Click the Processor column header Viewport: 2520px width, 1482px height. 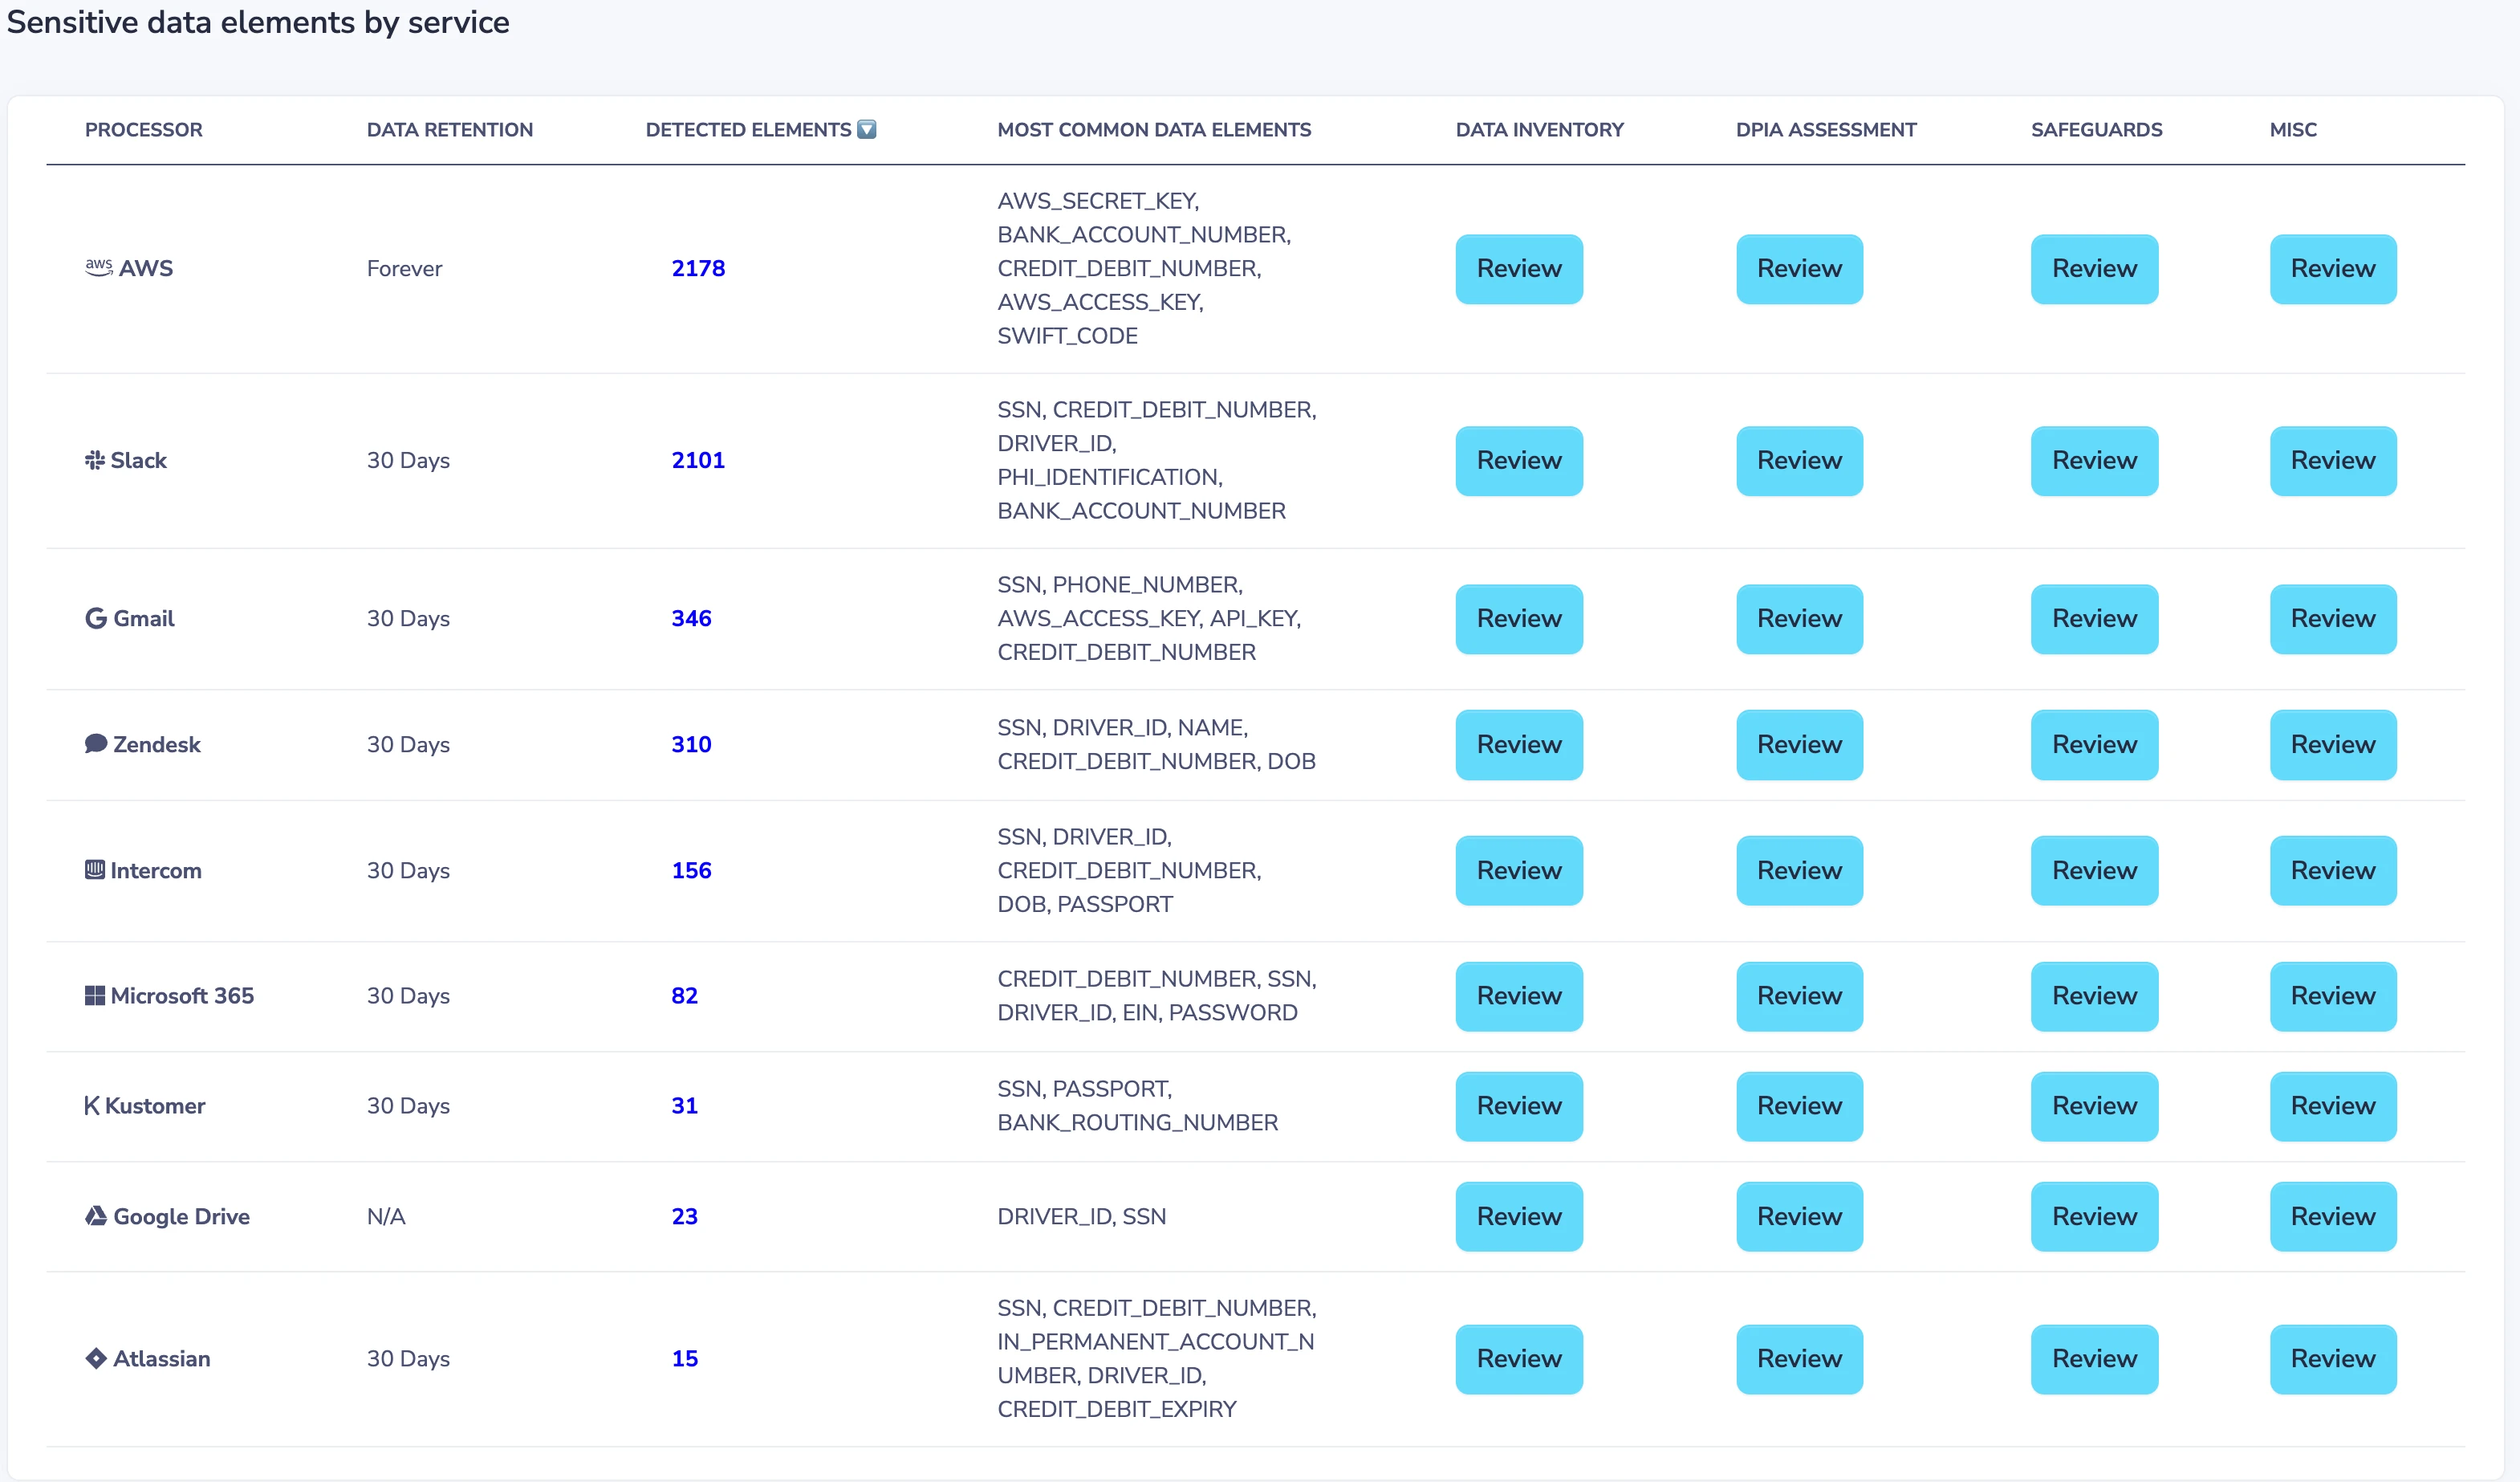click(x=144, y=130)
